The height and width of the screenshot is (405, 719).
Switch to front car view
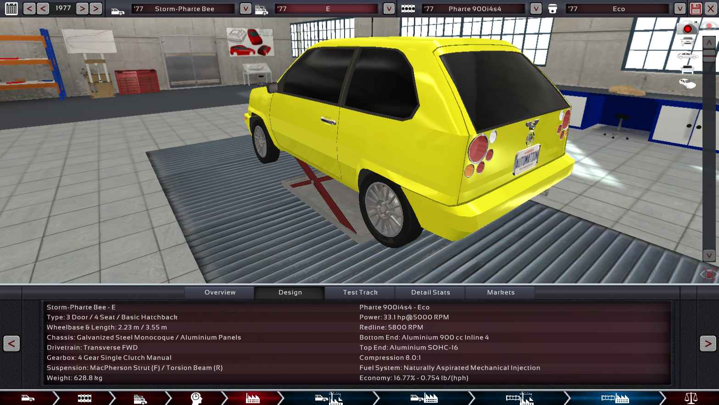[687, 42]
